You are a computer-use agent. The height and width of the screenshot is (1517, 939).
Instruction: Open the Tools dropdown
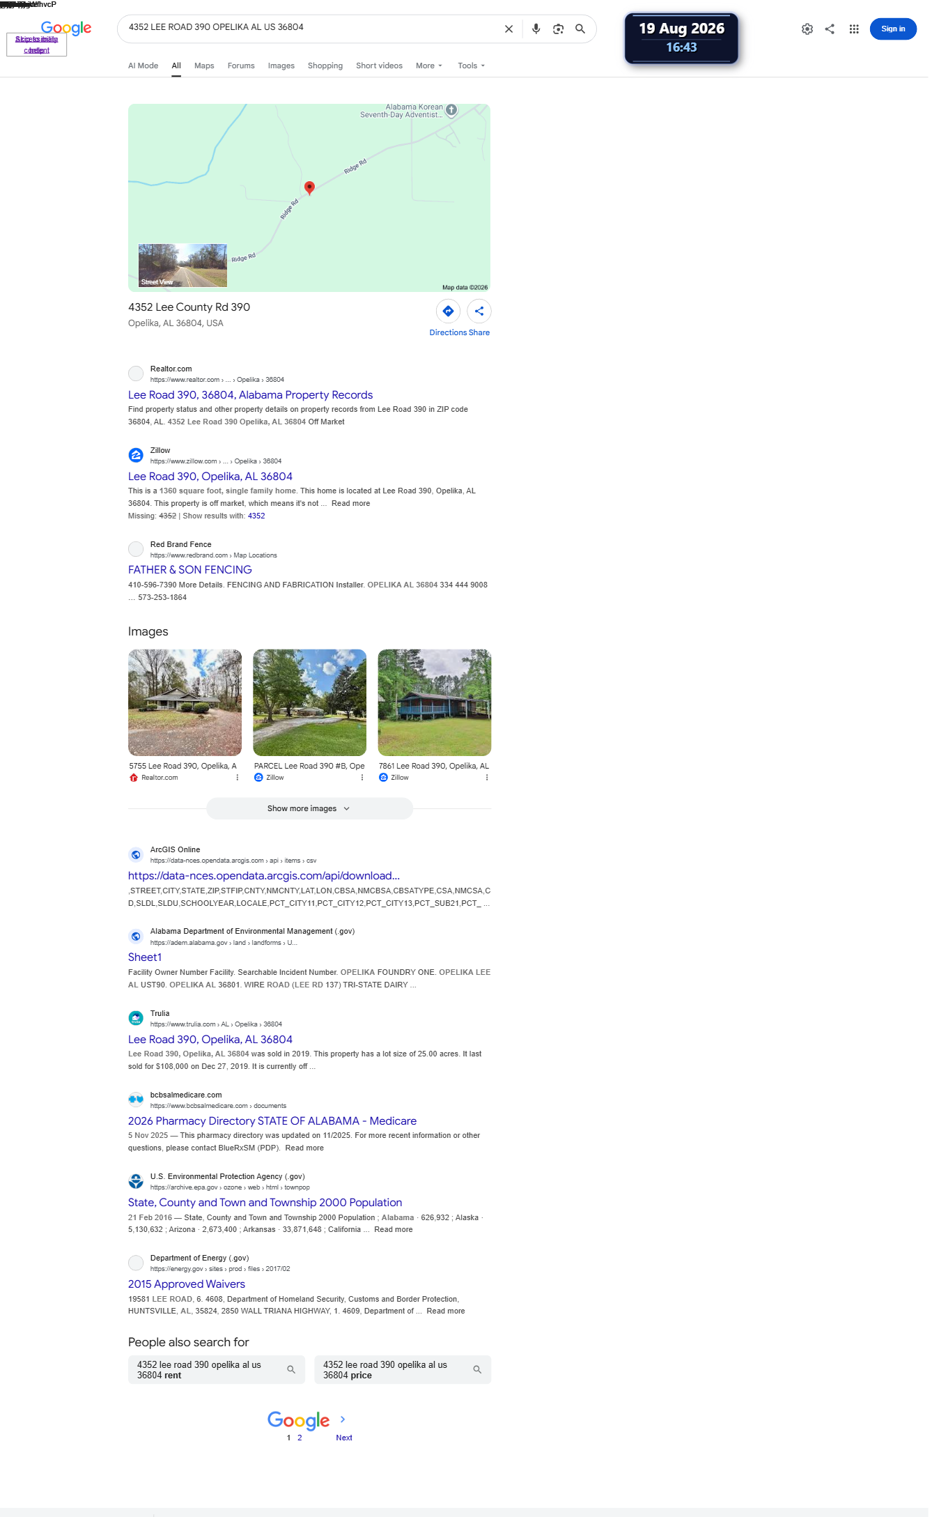472,66
